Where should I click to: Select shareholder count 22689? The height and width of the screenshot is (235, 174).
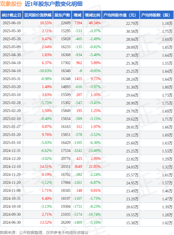pyautogui.click(x=66, y=23)
